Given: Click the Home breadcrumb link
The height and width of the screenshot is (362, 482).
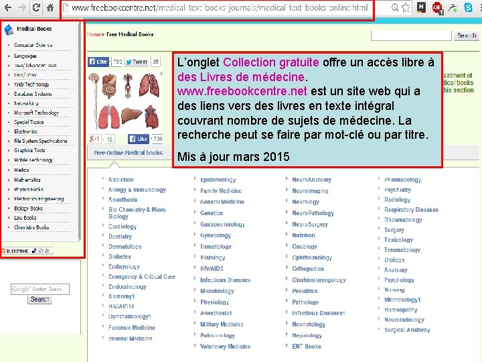Looking at the screenshot, I should click(94, 34).
